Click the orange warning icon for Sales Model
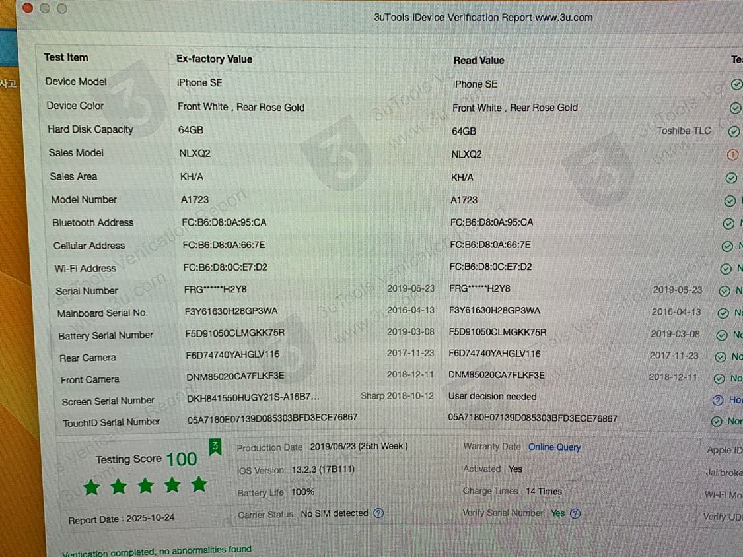The image size is (743, 557). coord(732,155)
